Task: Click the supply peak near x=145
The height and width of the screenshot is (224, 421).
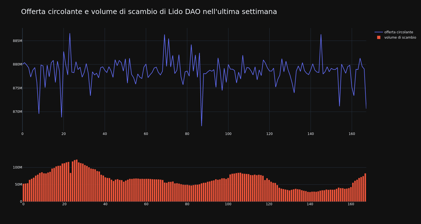Action: pyautogui.click(x=321, y=34)
